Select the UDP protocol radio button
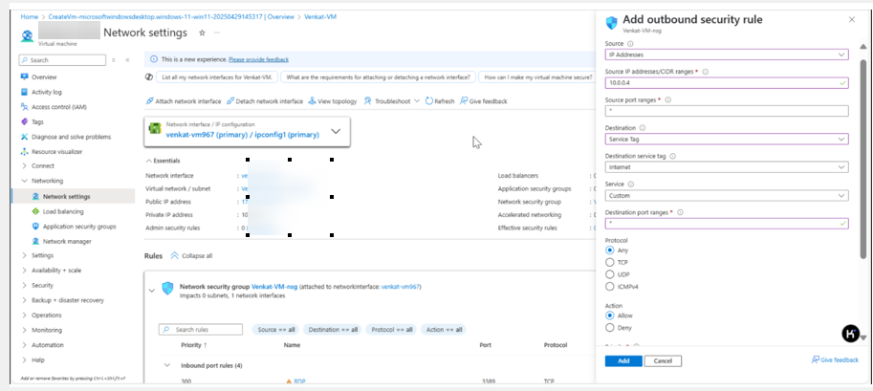873x391 pixels. click(610, 274)
